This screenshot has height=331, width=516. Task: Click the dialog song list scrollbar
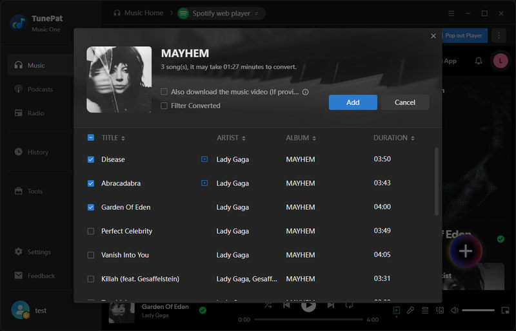pyautogui.click(x=437, y=181)
